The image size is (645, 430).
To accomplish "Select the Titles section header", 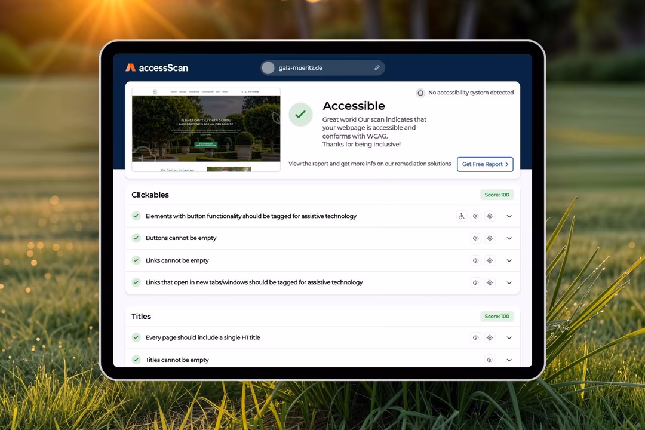I will (x=141, y=316).
